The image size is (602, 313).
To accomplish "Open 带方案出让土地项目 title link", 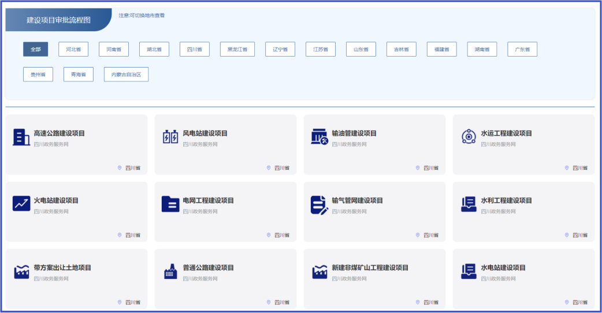I will 62,268.
